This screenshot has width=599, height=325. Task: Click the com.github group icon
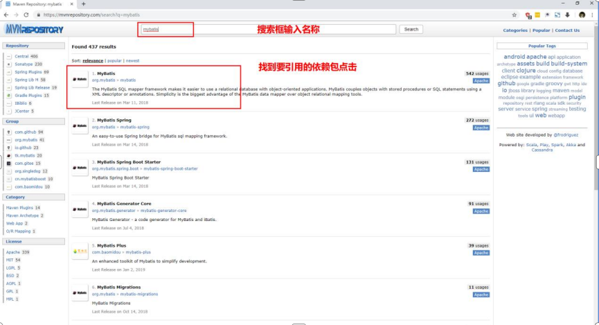(9, 132)
